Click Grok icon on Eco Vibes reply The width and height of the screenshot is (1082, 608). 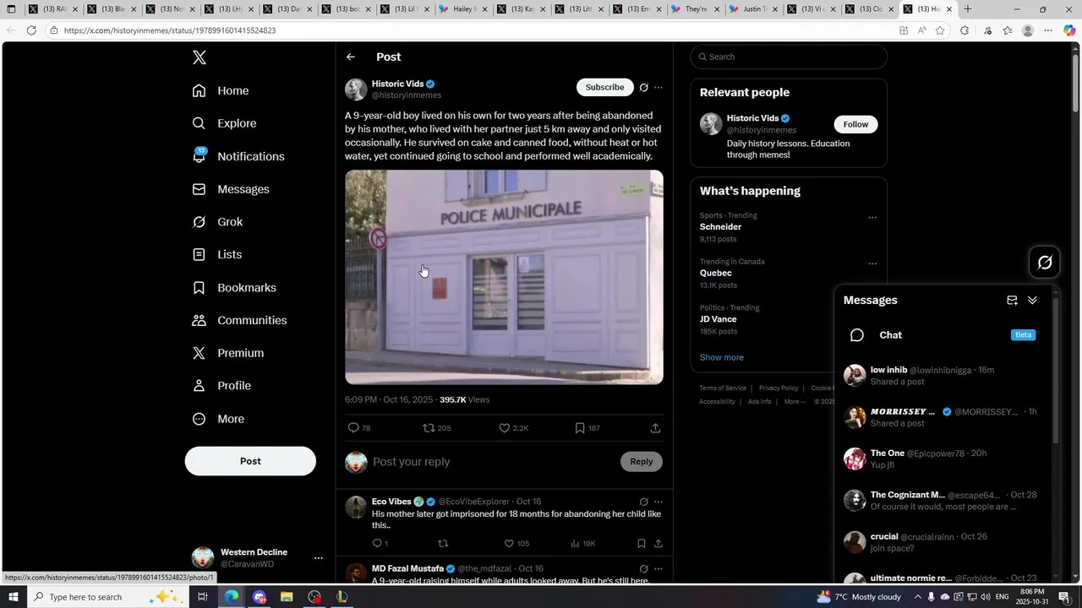pyautogui.click(x=644, y=502)
